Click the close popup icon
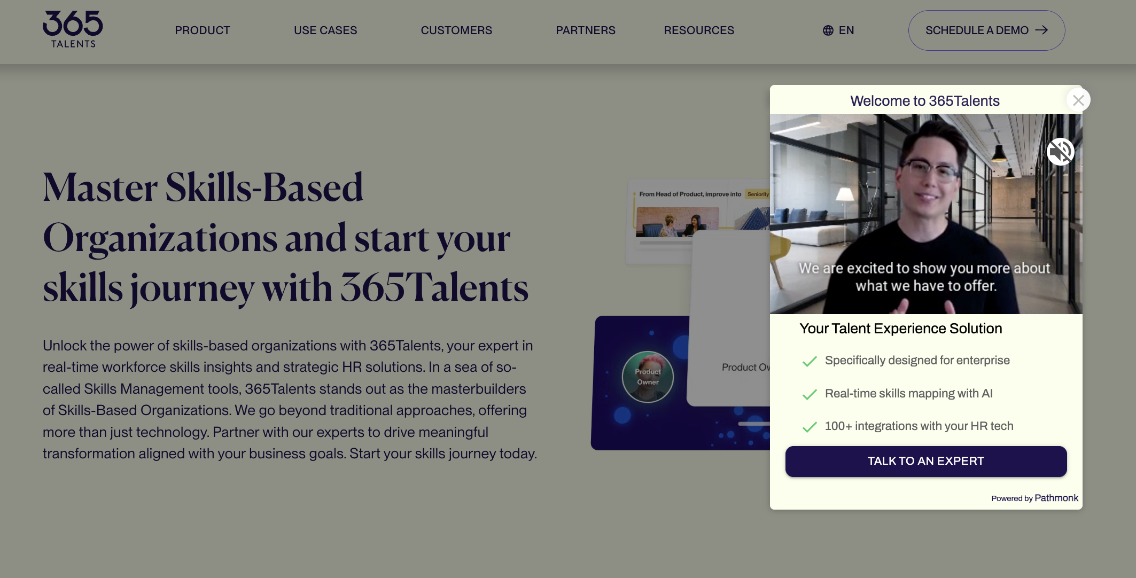Image resolution: width=1136 pixels, height=578 pixels. pos(1078,99)
